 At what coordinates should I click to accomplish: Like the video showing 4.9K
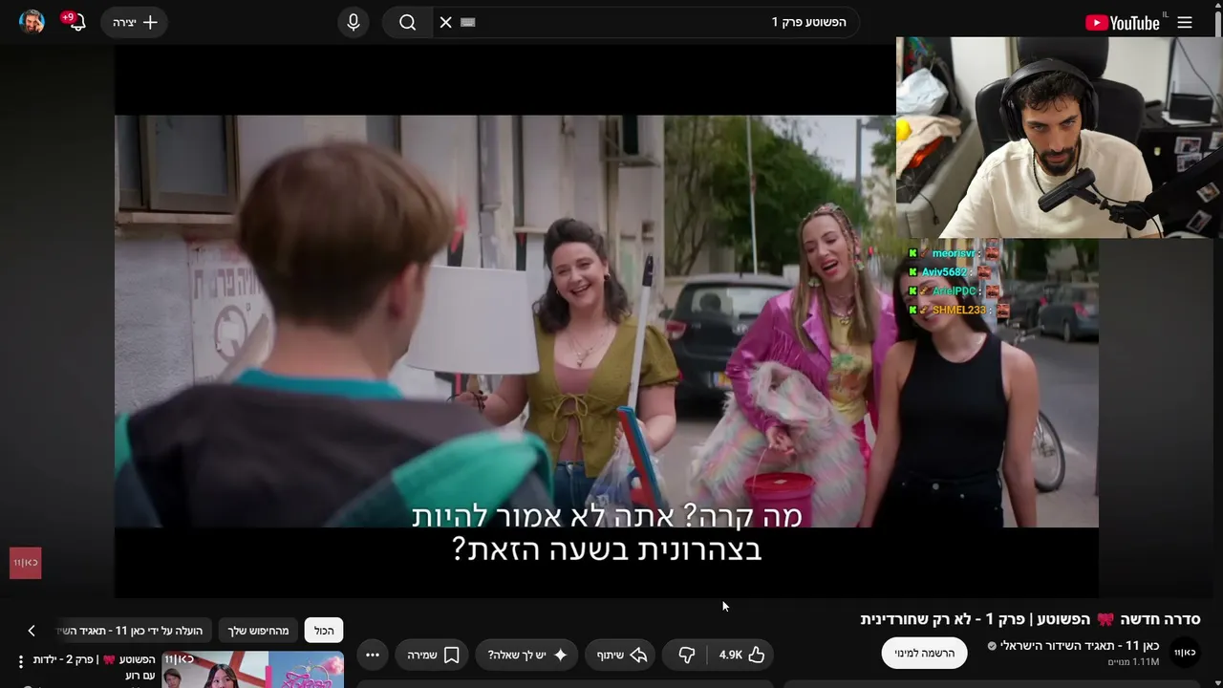pos(741,655)
